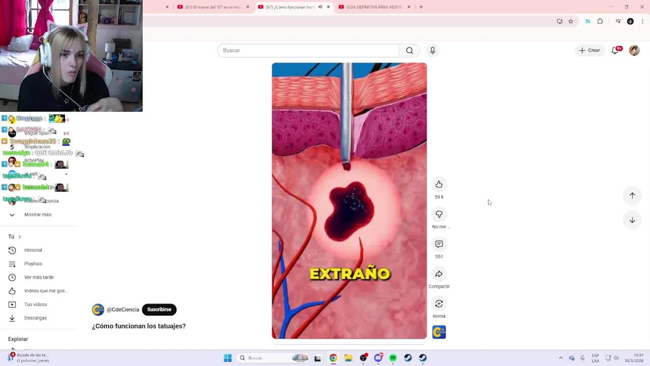
Task: Click the taskbar Buscar search box
Action: pos(274,358)
